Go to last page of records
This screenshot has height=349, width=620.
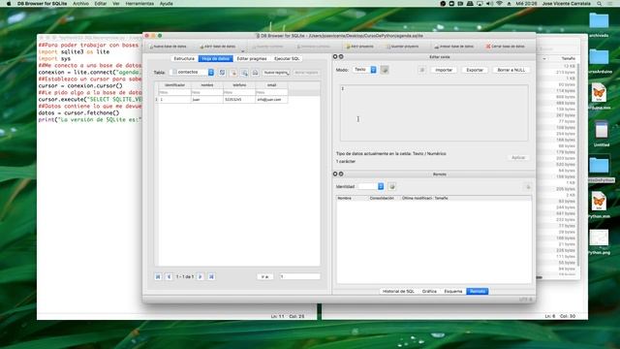[211, 276]
